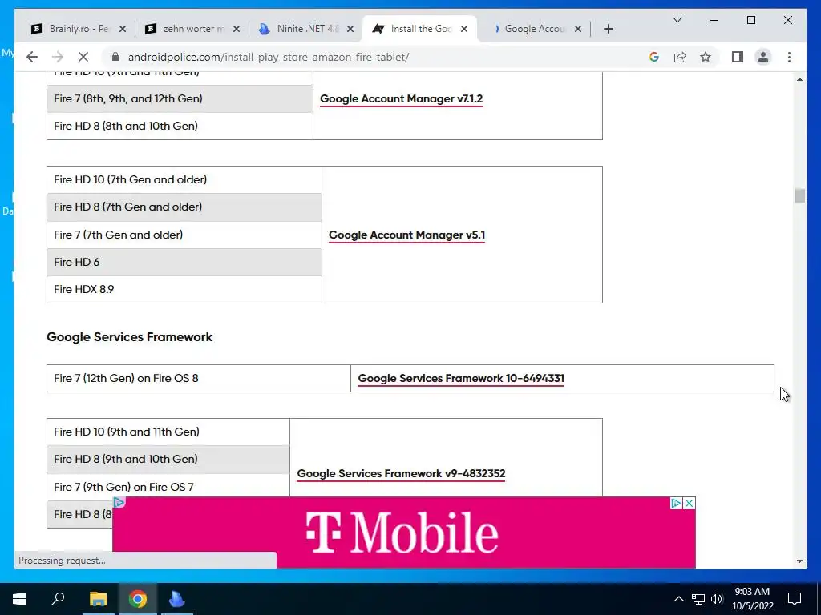Close the Brainly.ro tab
The image size is (821, 615).
pyautogui.click(x=123, y=29)
